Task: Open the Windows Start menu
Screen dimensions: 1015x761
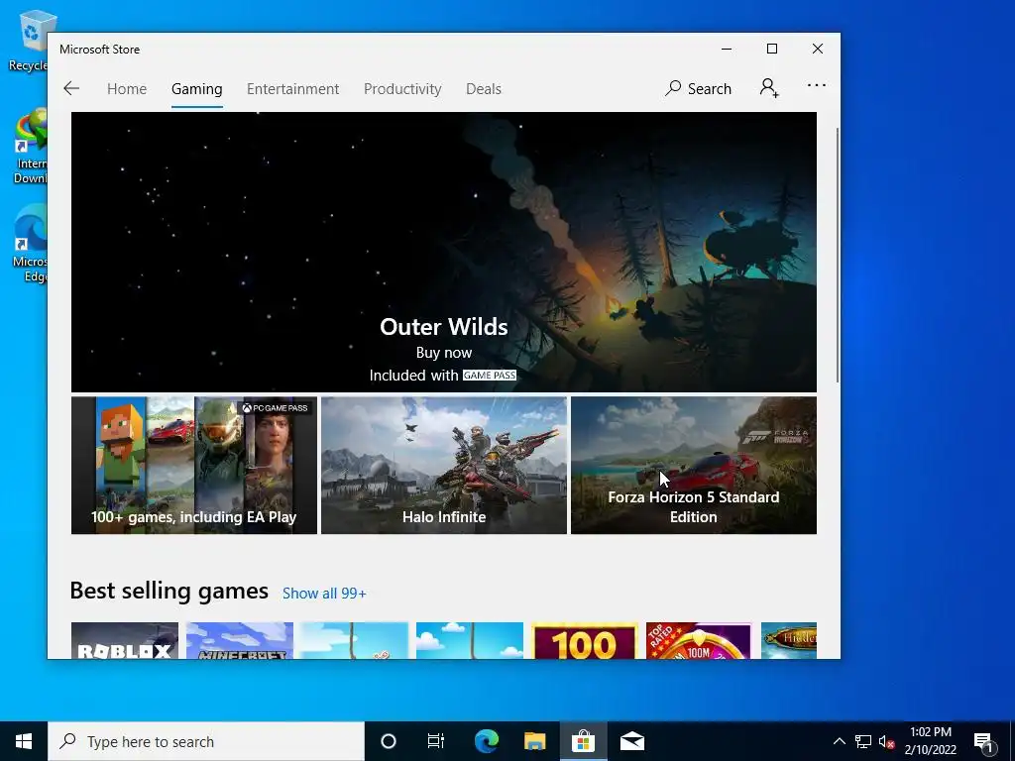Action: click(x=24, y=741)
